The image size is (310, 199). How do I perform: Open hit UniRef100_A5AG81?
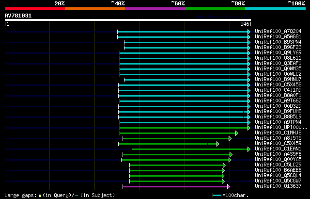click(278, 36)
